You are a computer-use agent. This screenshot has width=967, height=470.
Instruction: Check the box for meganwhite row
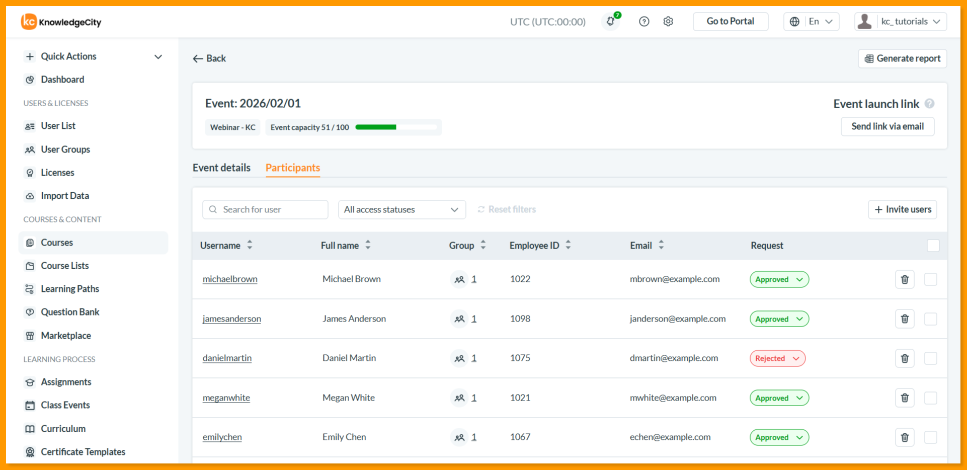931,398
